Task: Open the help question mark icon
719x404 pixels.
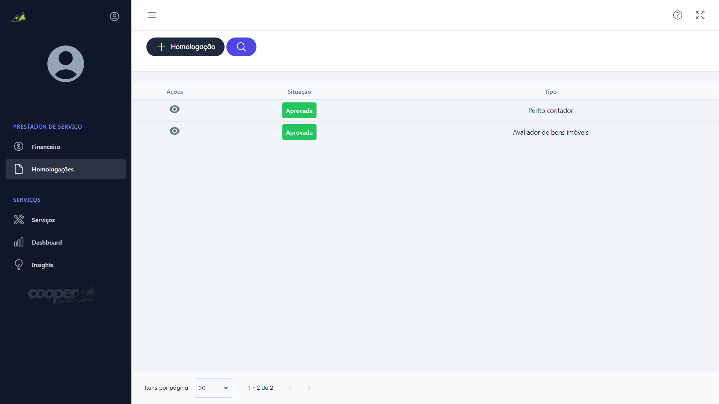Action: (678, 15)
